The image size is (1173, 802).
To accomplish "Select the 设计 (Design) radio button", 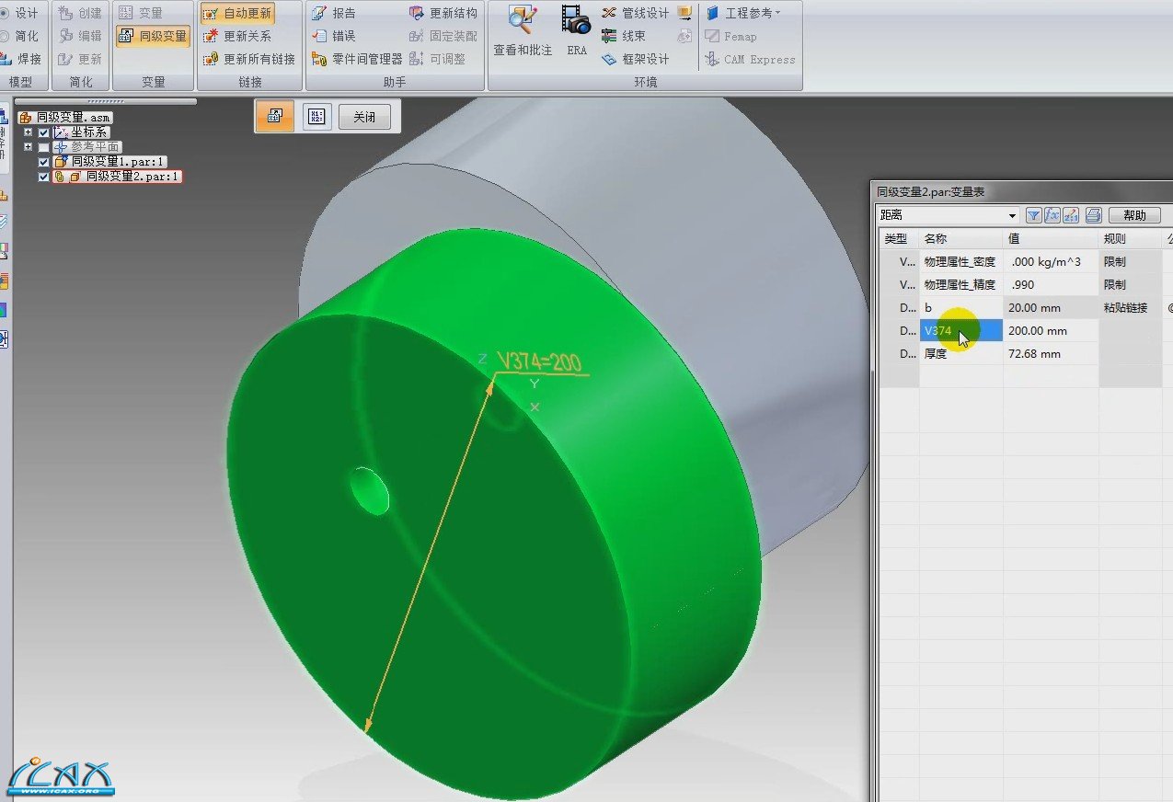I will coord(5,13).
